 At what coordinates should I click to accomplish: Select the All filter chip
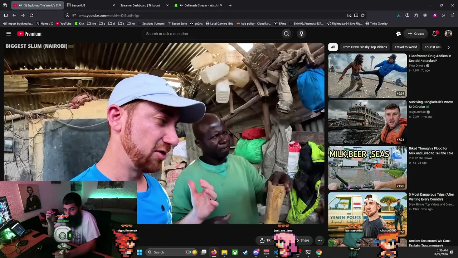pyautogui.click(x=333, y=47)
